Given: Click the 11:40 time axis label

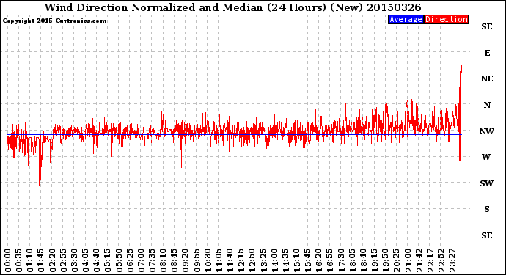Looking at the screenshot, I should (x=230, y=260).
